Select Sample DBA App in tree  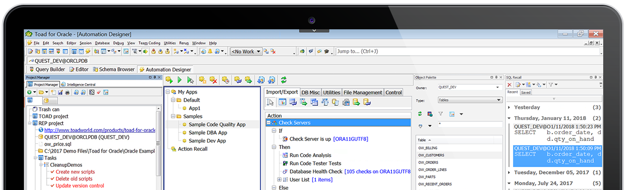(208, 133)
